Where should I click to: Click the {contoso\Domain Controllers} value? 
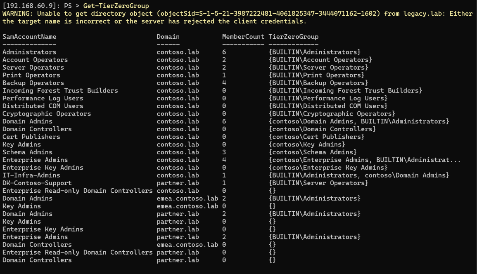[x=322, y=129]
